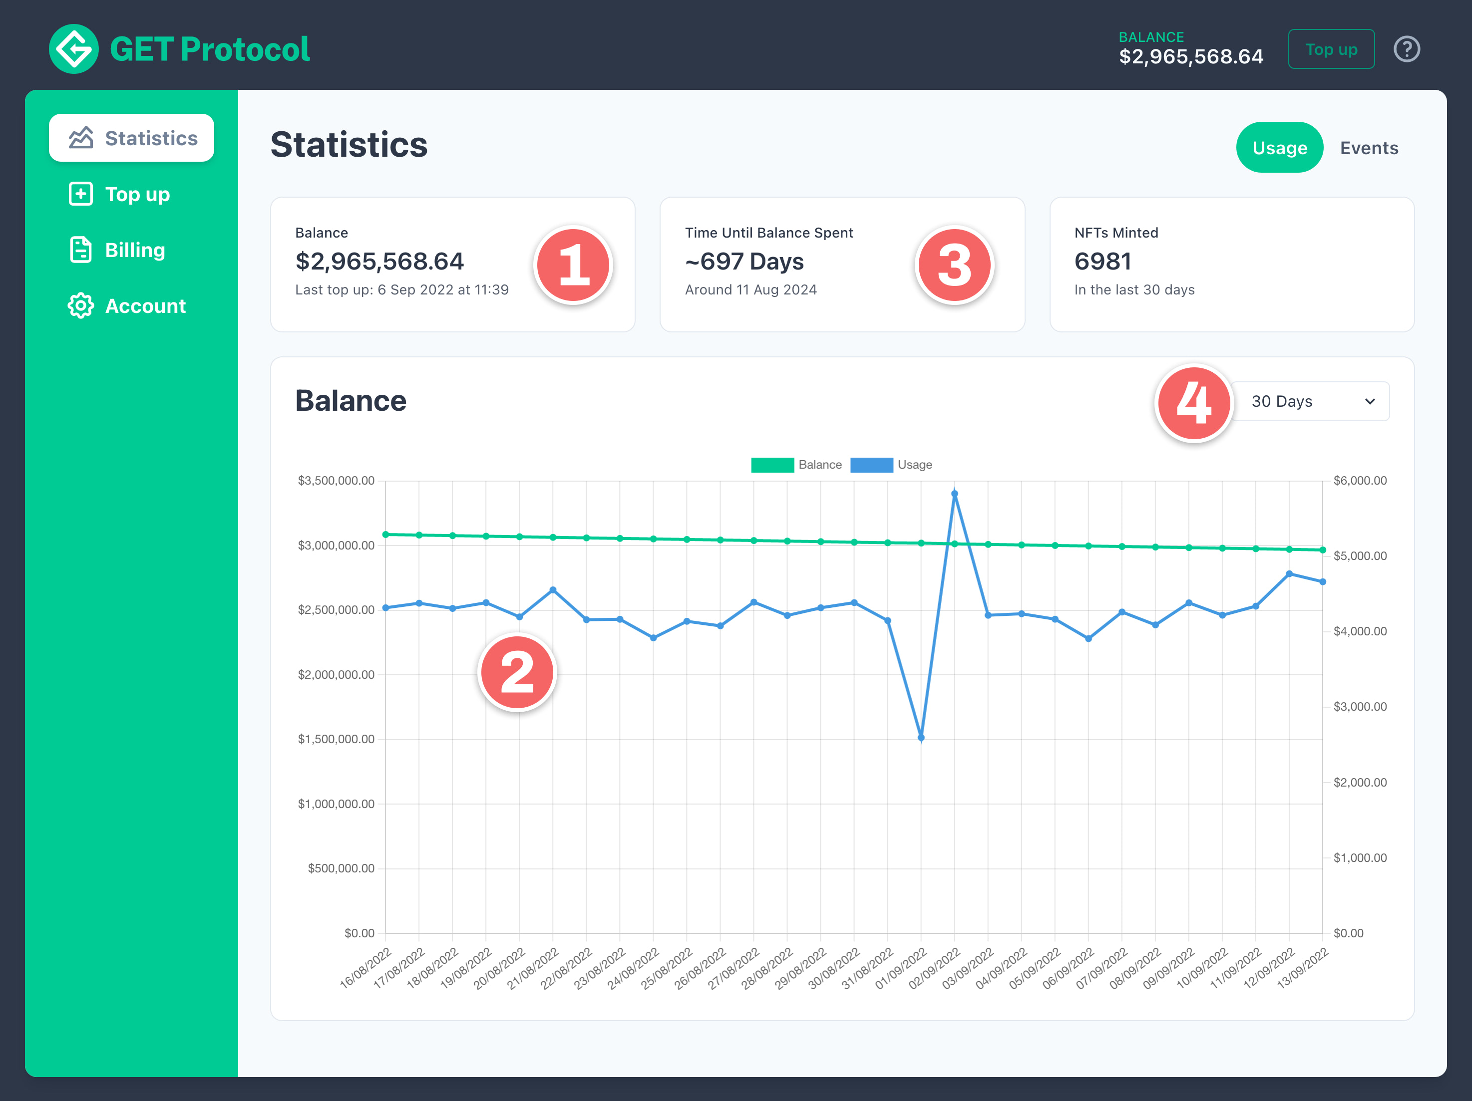Open help via question mark icon
The image size is (1472, 1101).
pos(1406,49)
